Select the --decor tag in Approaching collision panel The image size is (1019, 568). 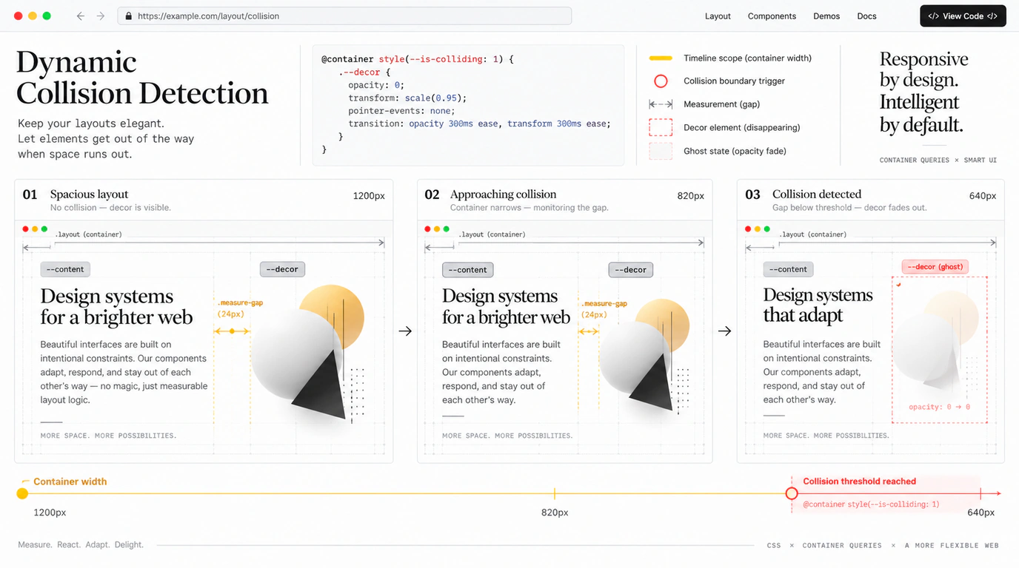(631, 269)
